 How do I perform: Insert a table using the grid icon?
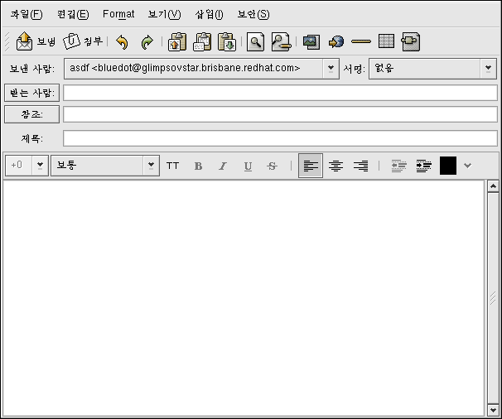(385, 41)
